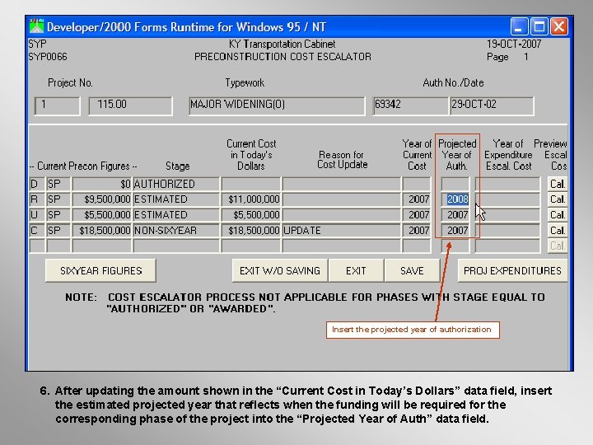Image resolution: width=593 pixels, height=445 pixels.
Task: Click the Auth No. field 69342
Action: click(x=411, y=105)
